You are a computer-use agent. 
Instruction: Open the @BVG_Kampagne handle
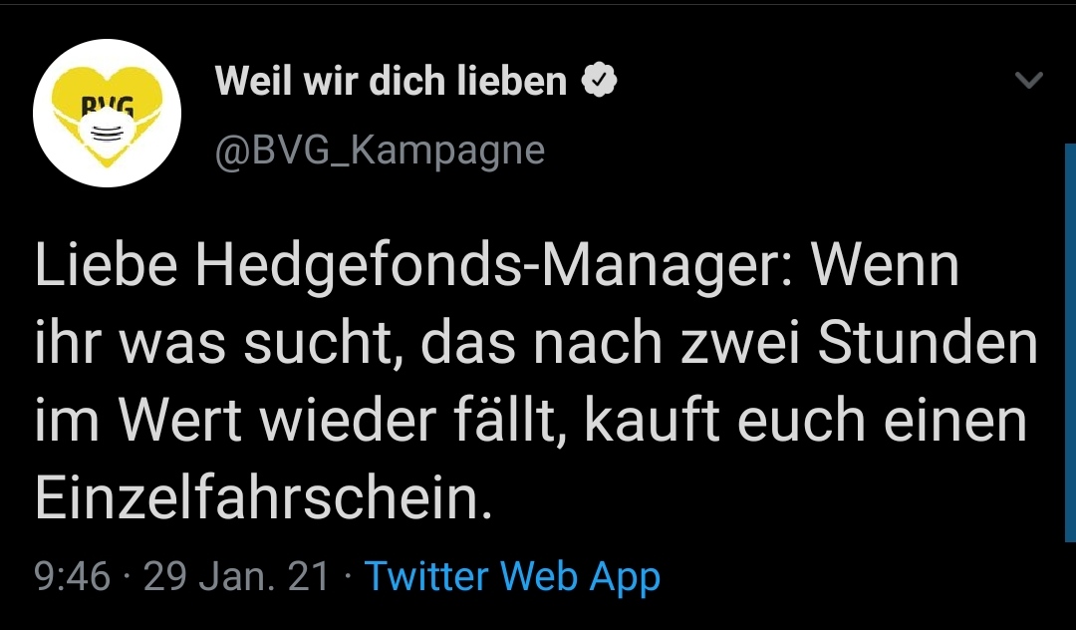(380, 150)
